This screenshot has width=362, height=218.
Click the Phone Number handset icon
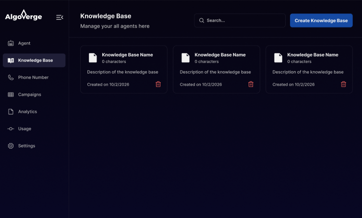[x=11, y=77]
